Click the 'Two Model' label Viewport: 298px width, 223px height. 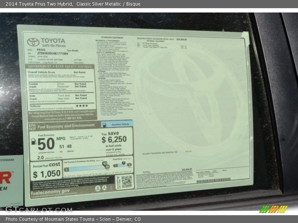pos(72,51)
